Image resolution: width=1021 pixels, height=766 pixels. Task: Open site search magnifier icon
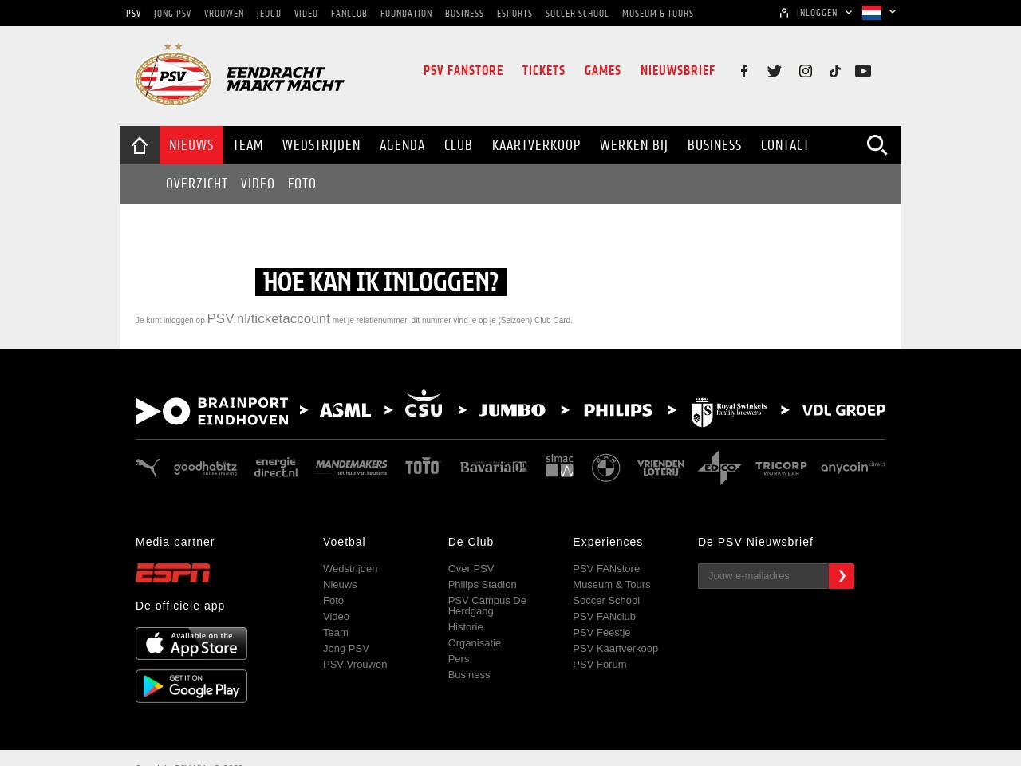pyautogui.click(x=877, y=145)
